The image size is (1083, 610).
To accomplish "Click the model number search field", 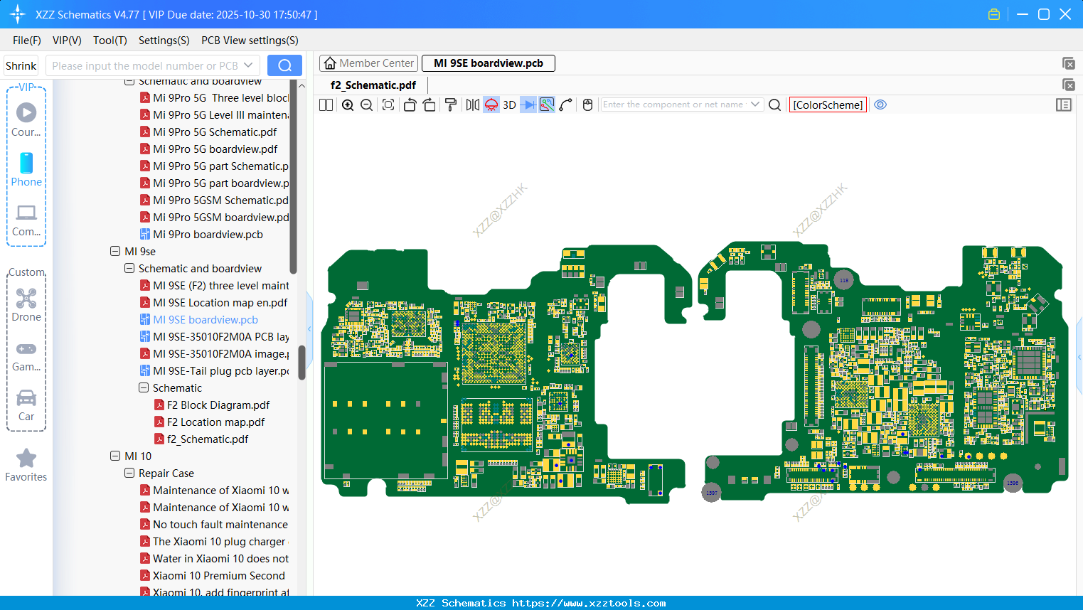I will 146,65.
